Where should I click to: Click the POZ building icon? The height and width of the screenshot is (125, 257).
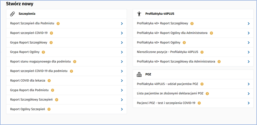click(x=139, y=74)
